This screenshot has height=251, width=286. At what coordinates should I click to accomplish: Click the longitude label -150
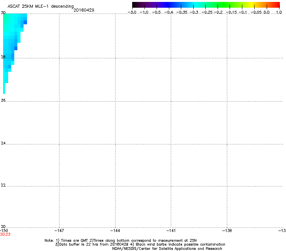tap(4, 231)
